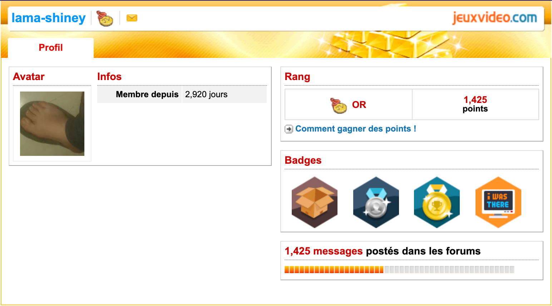Click the arrow icon before 'Comment gagner des points'

pyautogui.click(x=289, y=129)
